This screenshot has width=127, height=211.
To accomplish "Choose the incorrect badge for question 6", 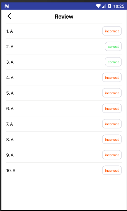I will click(x=112, y=108).
